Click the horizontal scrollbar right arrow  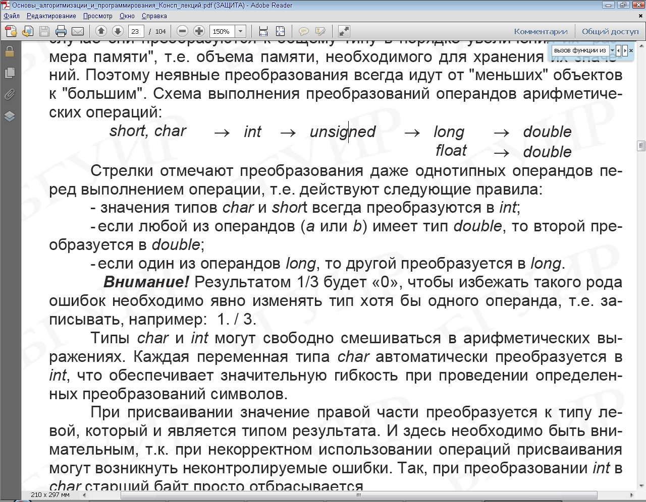coord(633,495)
